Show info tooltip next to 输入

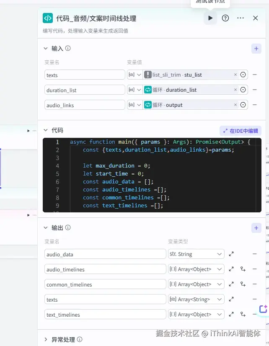(68, 48)
